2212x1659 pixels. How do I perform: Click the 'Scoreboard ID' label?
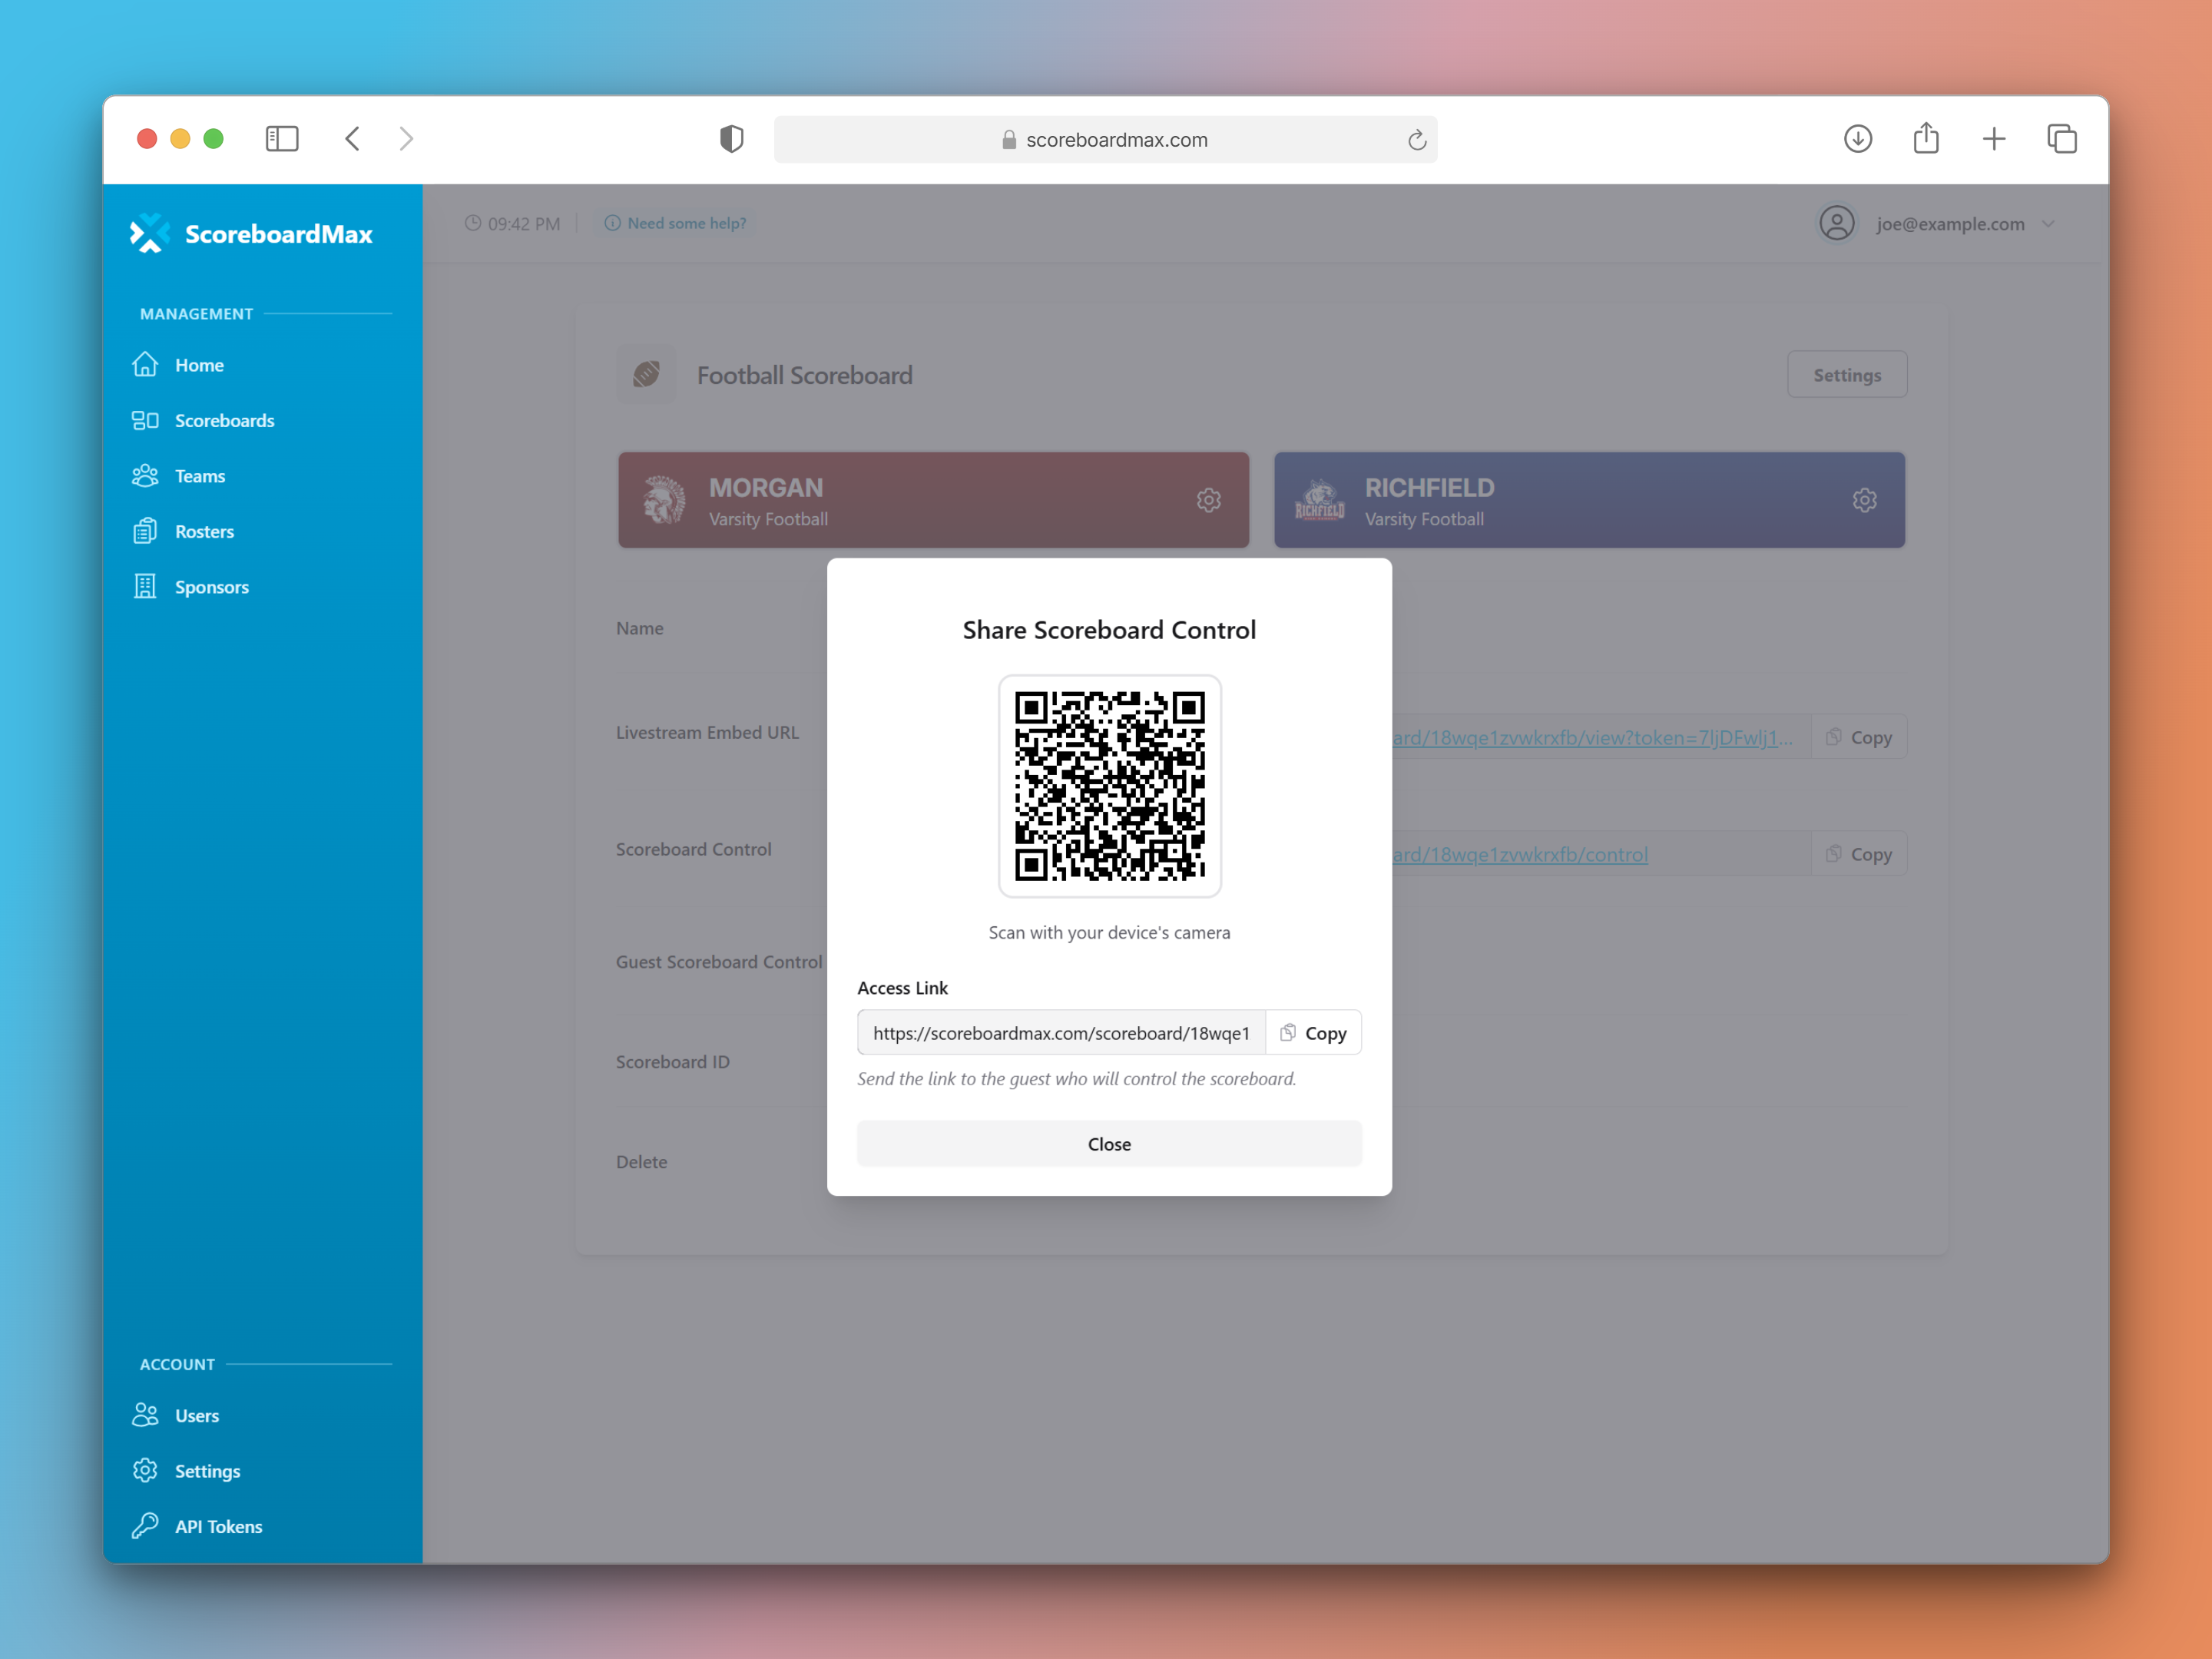pyautogui.click(x=672, y=1061)
